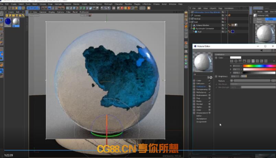Screen dimensions: 276x158
Task: Enable the Displacement channel checkbox
Action: coord(209,113)
